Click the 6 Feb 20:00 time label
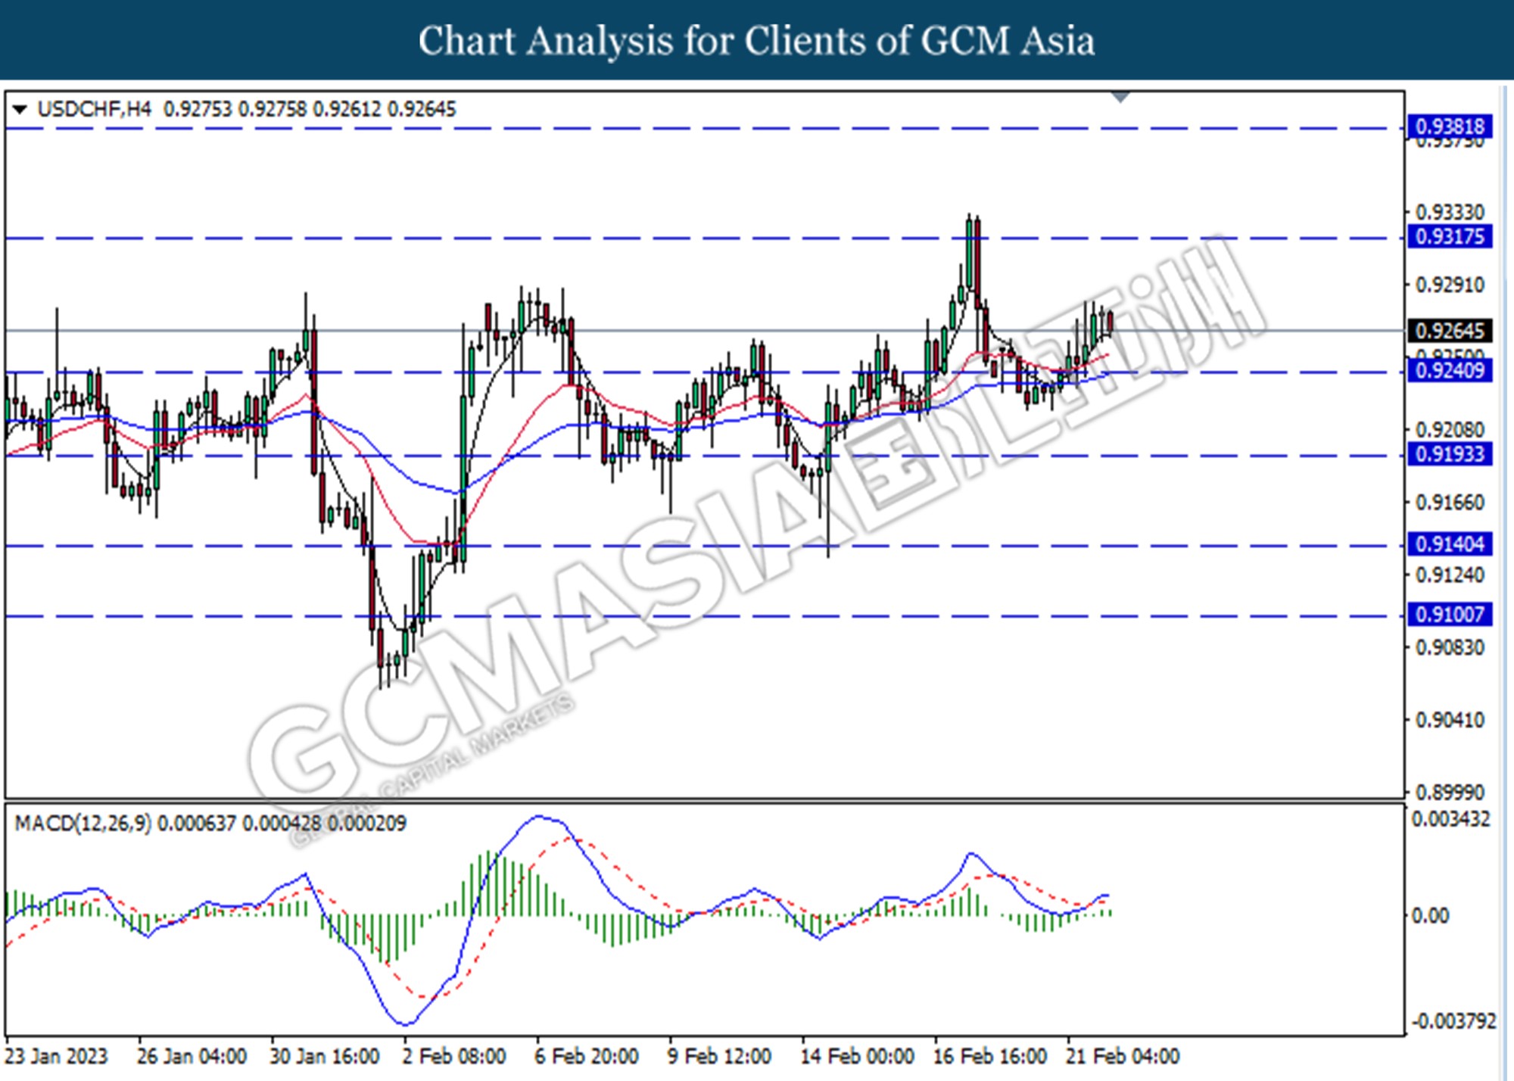 point(587,1055)
